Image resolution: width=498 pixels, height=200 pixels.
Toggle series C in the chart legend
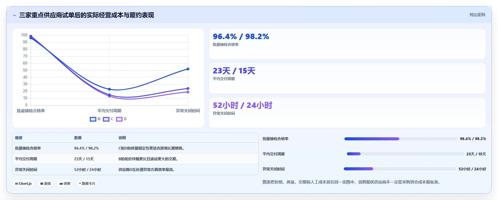[x=108, y=119]
